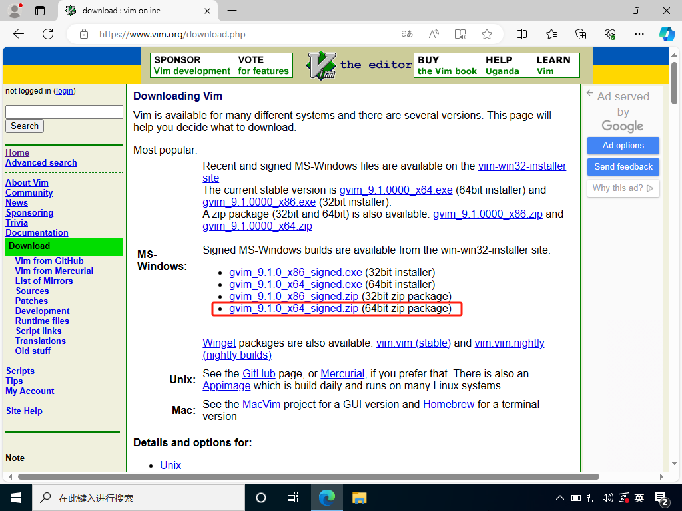Open the Community link

29,192
